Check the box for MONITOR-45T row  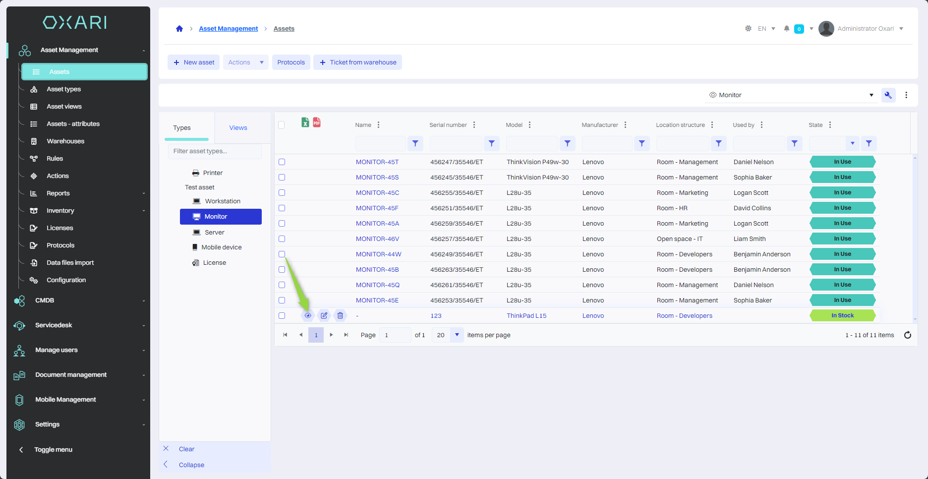click(x=282, y=162)
